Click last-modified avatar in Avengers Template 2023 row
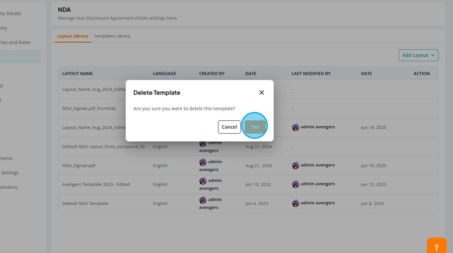The height and width of the screenshot is (253, 453). 295,184
